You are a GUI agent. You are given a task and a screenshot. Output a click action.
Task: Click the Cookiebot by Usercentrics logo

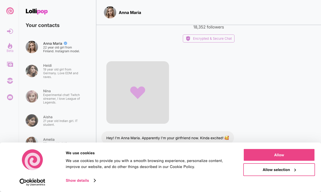tap(32, 182)
